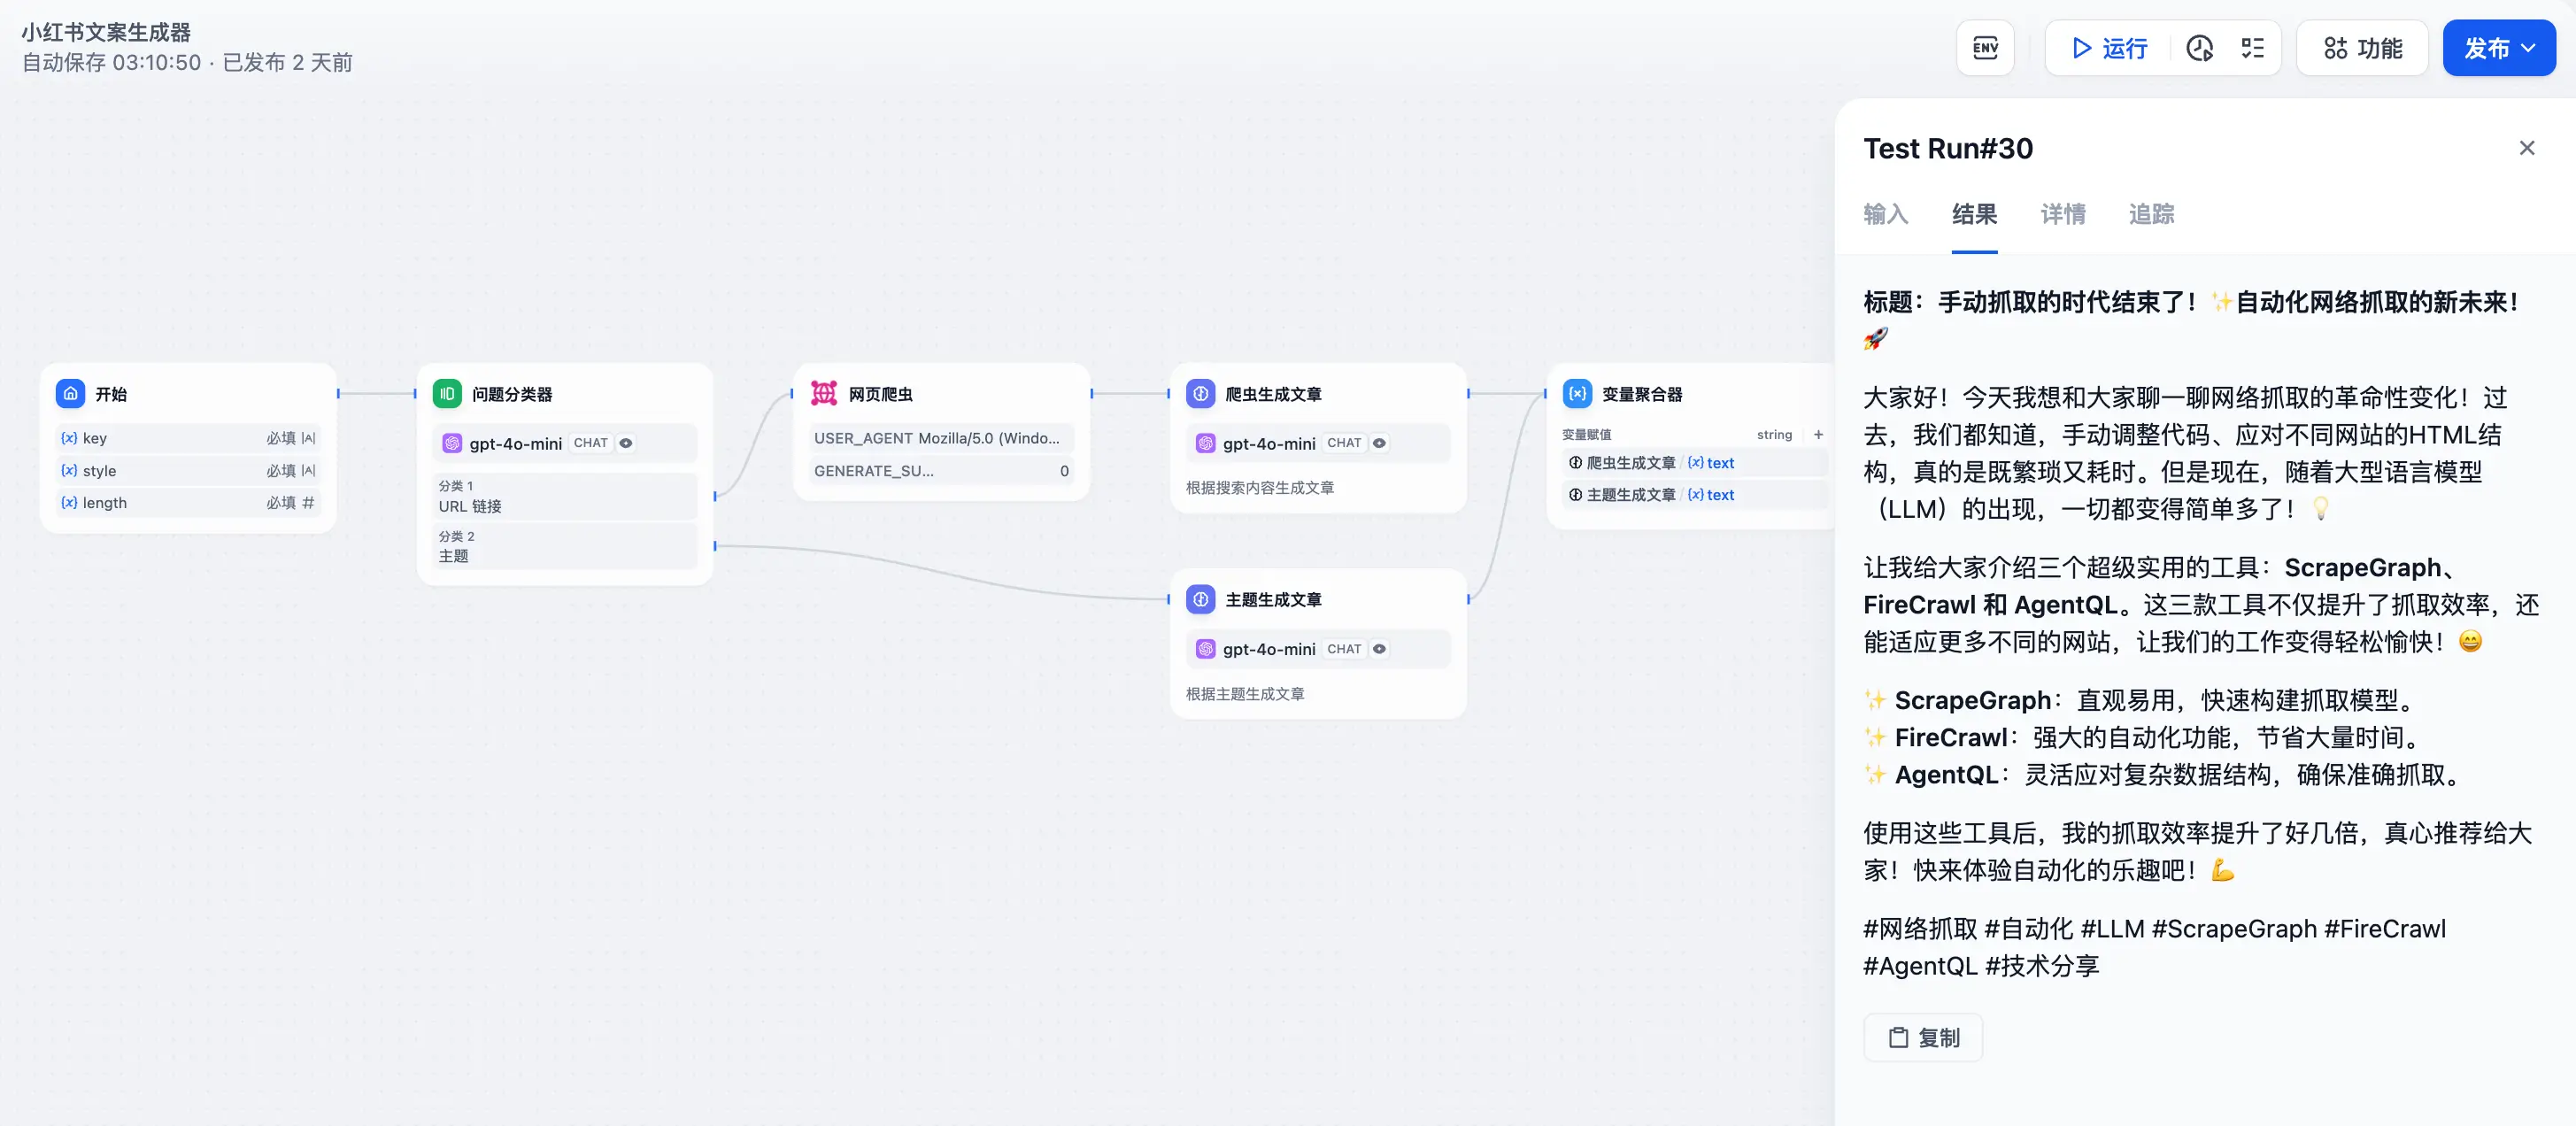Toggle eye icon in 爬虫生成文章 model row
Screen dimensions: 2576x1126
(1379, 443)
